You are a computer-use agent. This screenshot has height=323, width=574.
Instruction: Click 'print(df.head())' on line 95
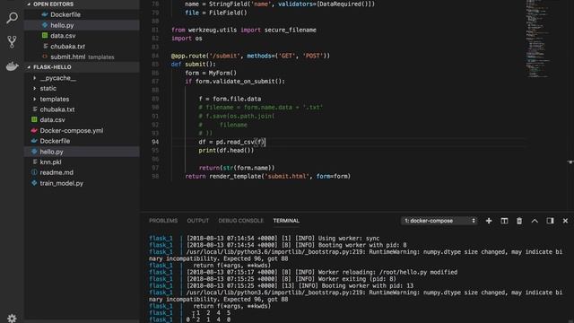click(226, 151)
